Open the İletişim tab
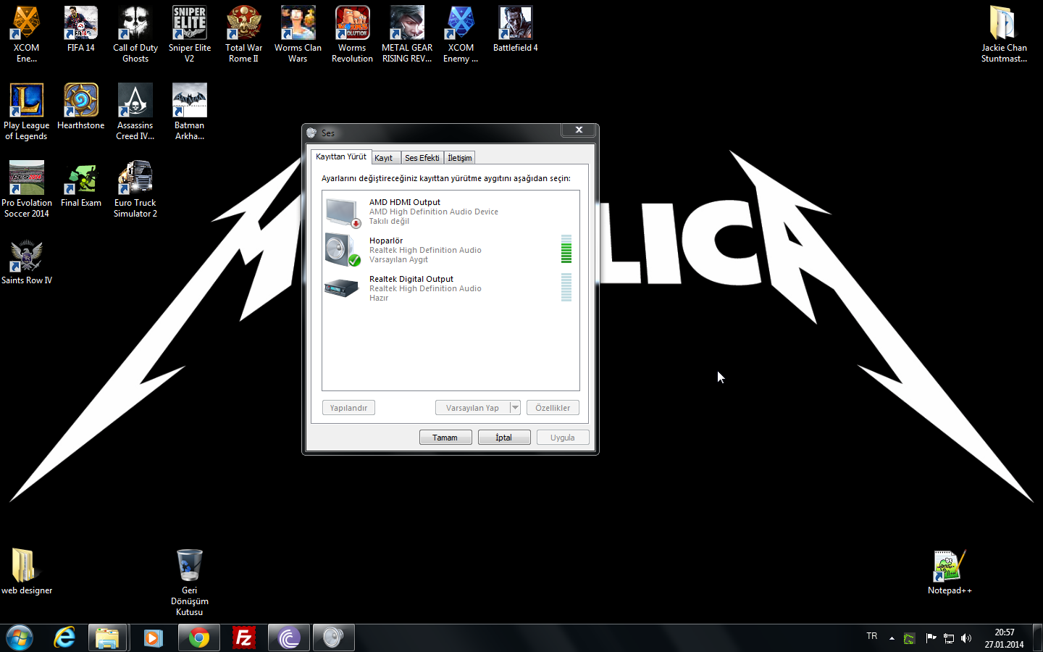Screen dimensions: 1043x652 (460, 157)
